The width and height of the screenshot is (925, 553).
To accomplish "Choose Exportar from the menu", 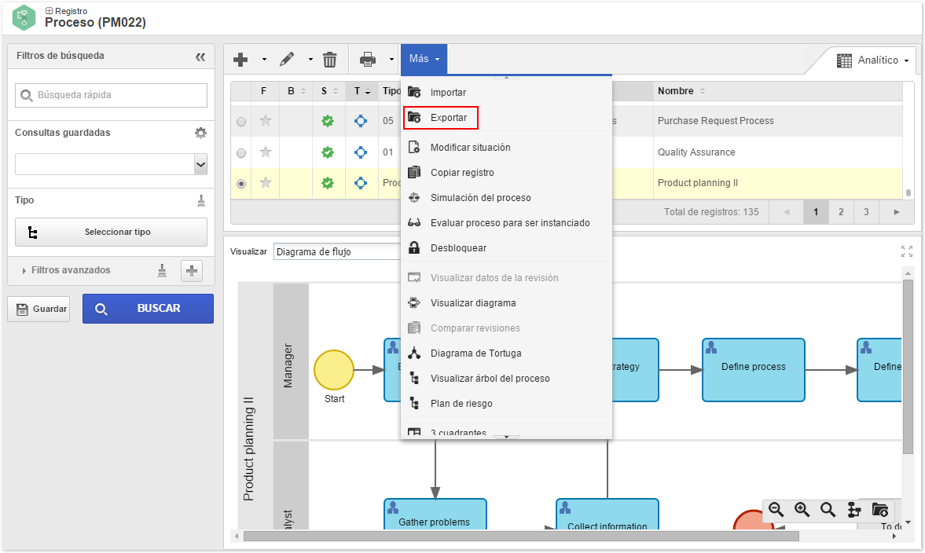I will tap(506, 117).
